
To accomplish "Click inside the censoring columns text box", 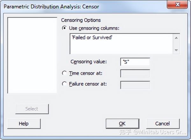I will [x=121, y=44].
